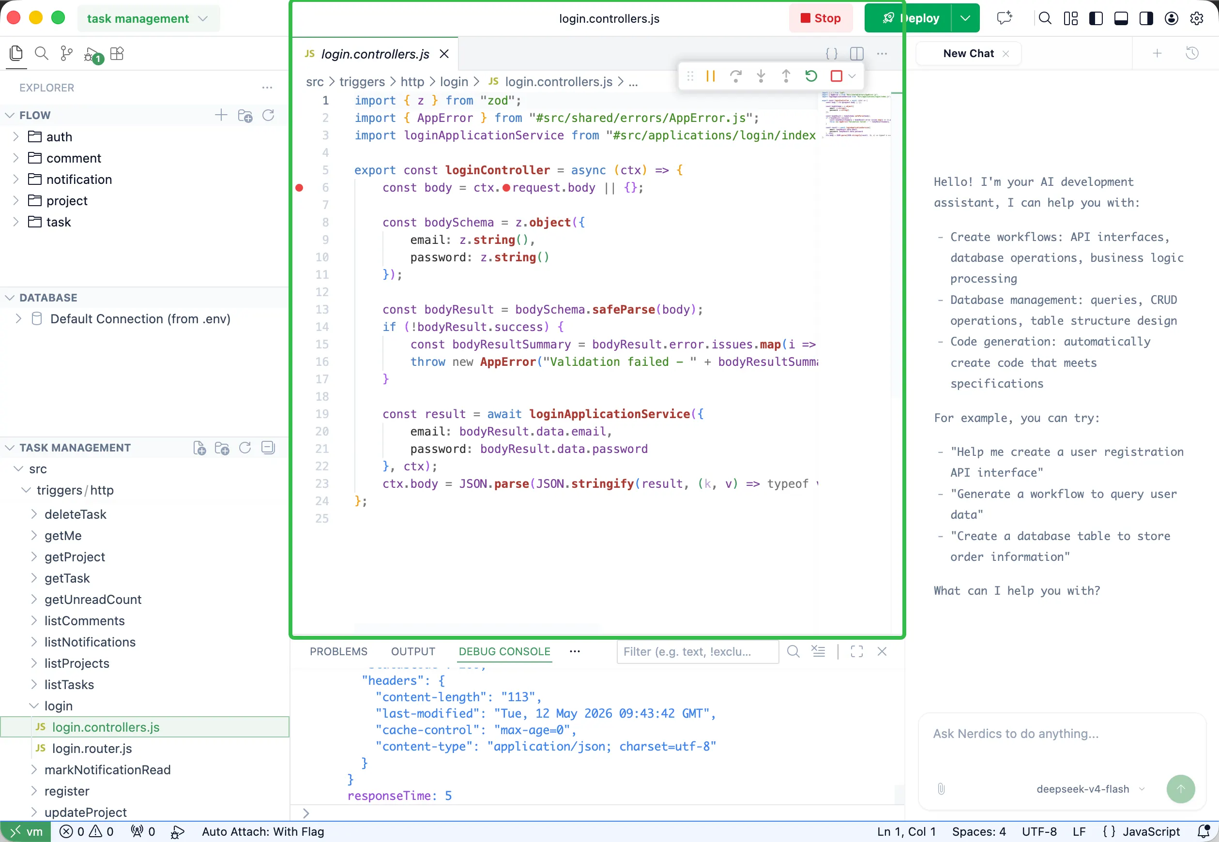This screenshot has height=842, width=1219.
Task: Open the Search view in sidebar
Action: 41,53
